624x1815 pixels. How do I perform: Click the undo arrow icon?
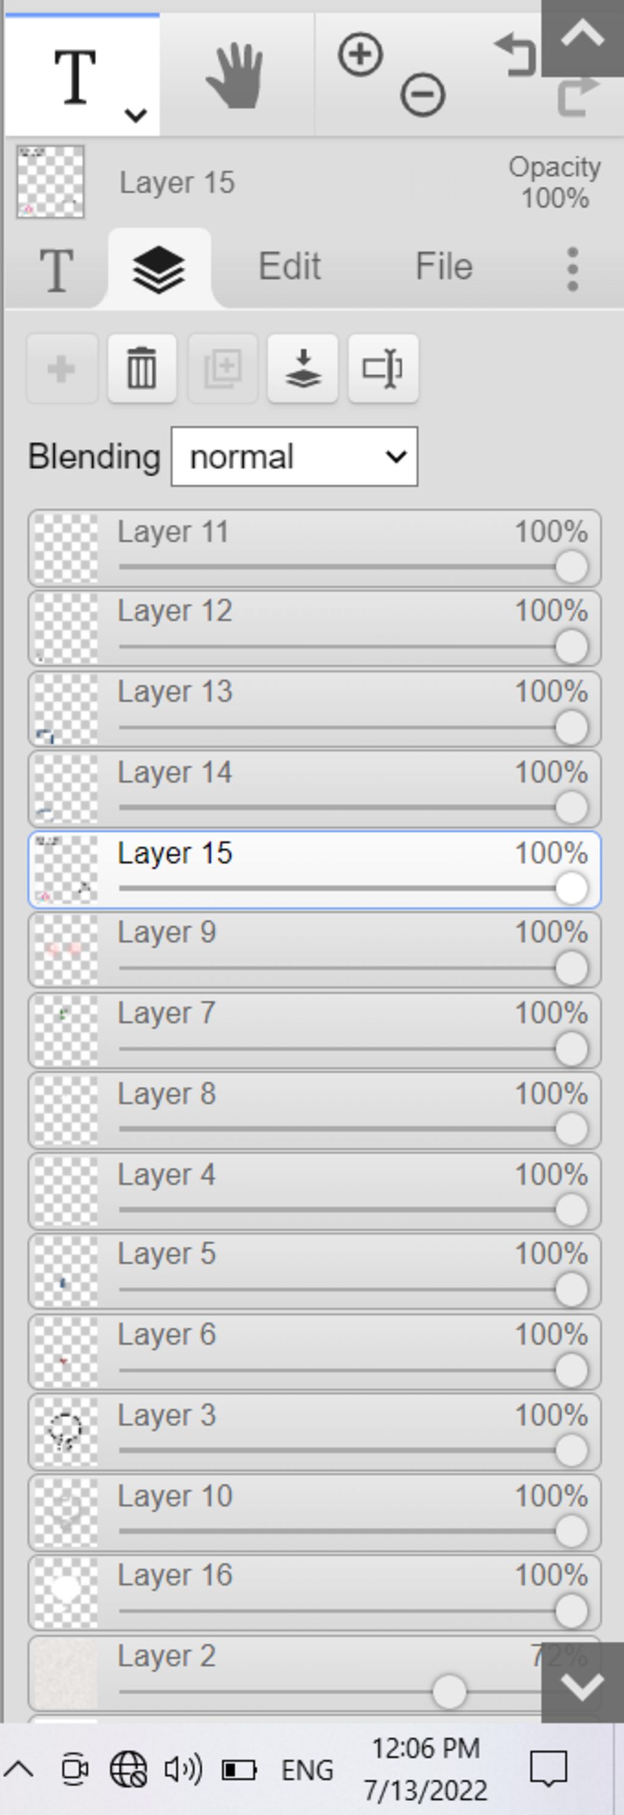pos(517,55)
